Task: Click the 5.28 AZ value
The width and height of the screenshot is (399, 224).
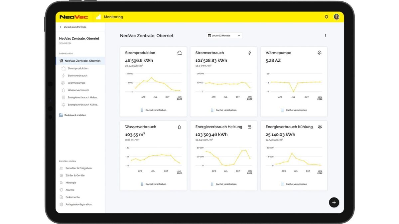Action: 273,60
